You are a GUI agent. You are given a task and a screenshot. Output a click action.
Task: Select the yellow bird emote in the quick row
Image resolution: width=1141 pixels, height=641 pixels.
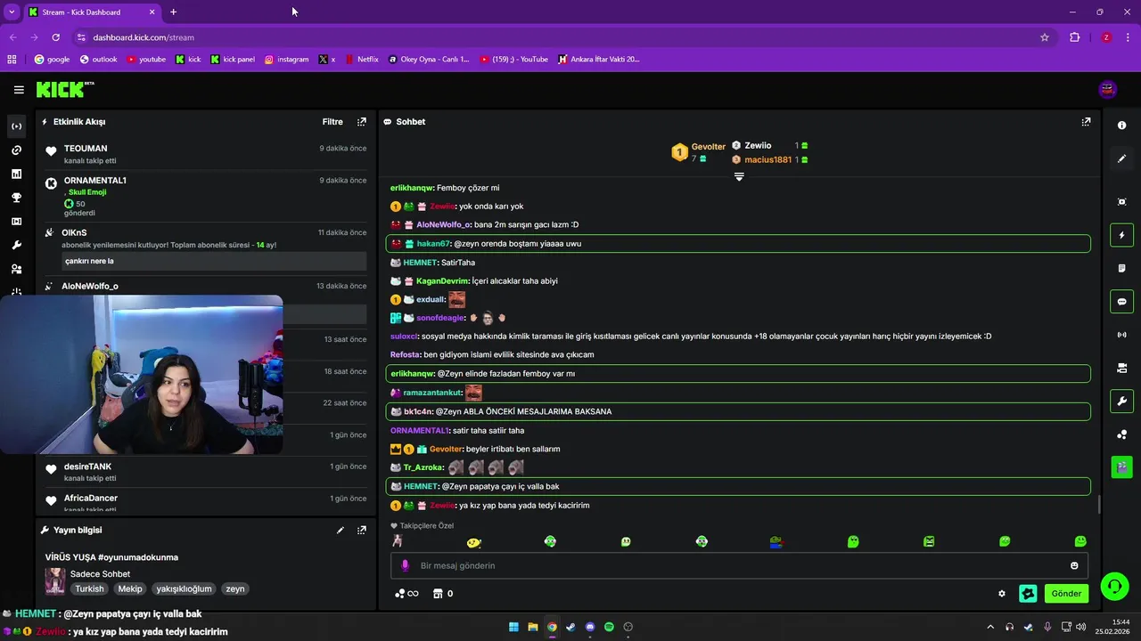coord(473,542)
